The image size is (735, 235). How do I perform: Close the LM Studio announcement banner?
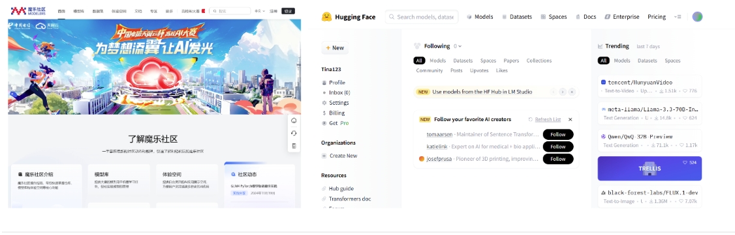[571, 92]
